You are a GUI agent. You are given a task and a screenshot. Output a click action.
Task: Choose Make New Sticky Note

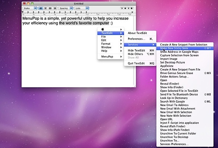(x=185, y=48)
